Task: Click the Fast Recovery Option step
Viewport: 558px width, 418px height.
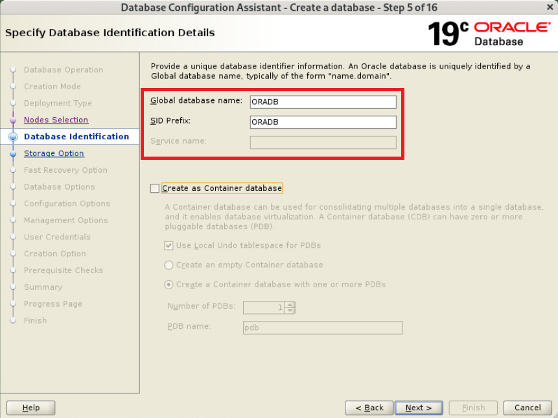Action: click(65, 170)
